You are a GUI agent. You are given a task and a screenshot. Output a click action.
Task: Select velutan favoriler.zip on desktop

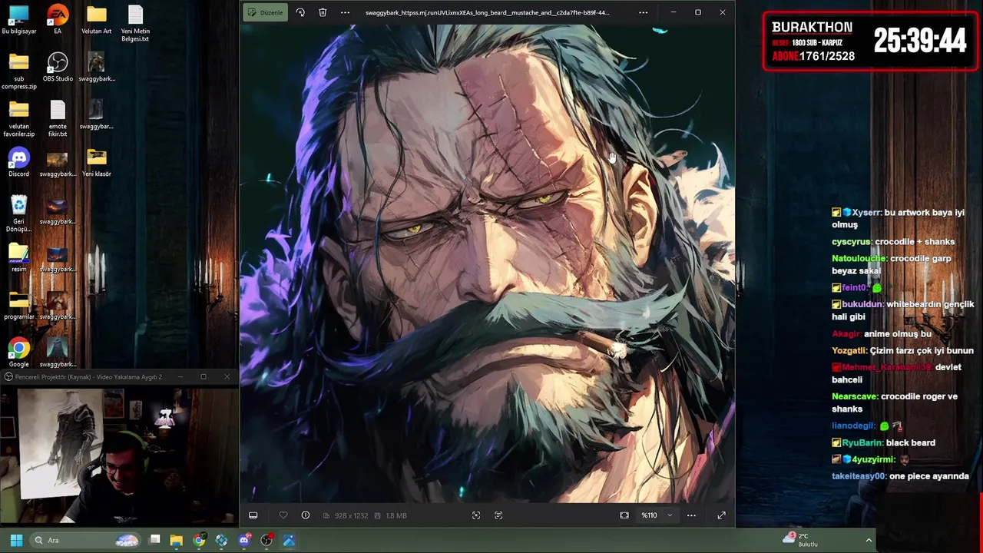pos(19,119)
